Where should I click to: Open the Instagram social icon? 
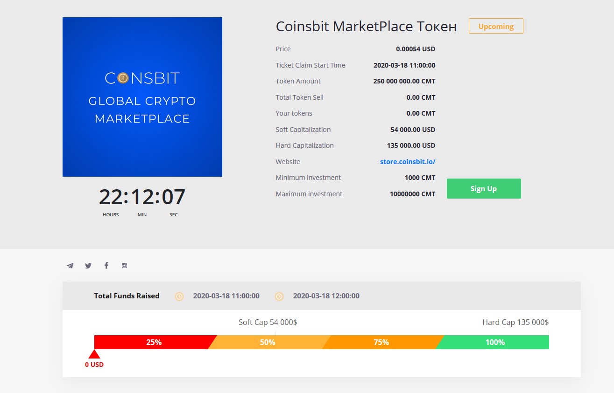[124, 265]
